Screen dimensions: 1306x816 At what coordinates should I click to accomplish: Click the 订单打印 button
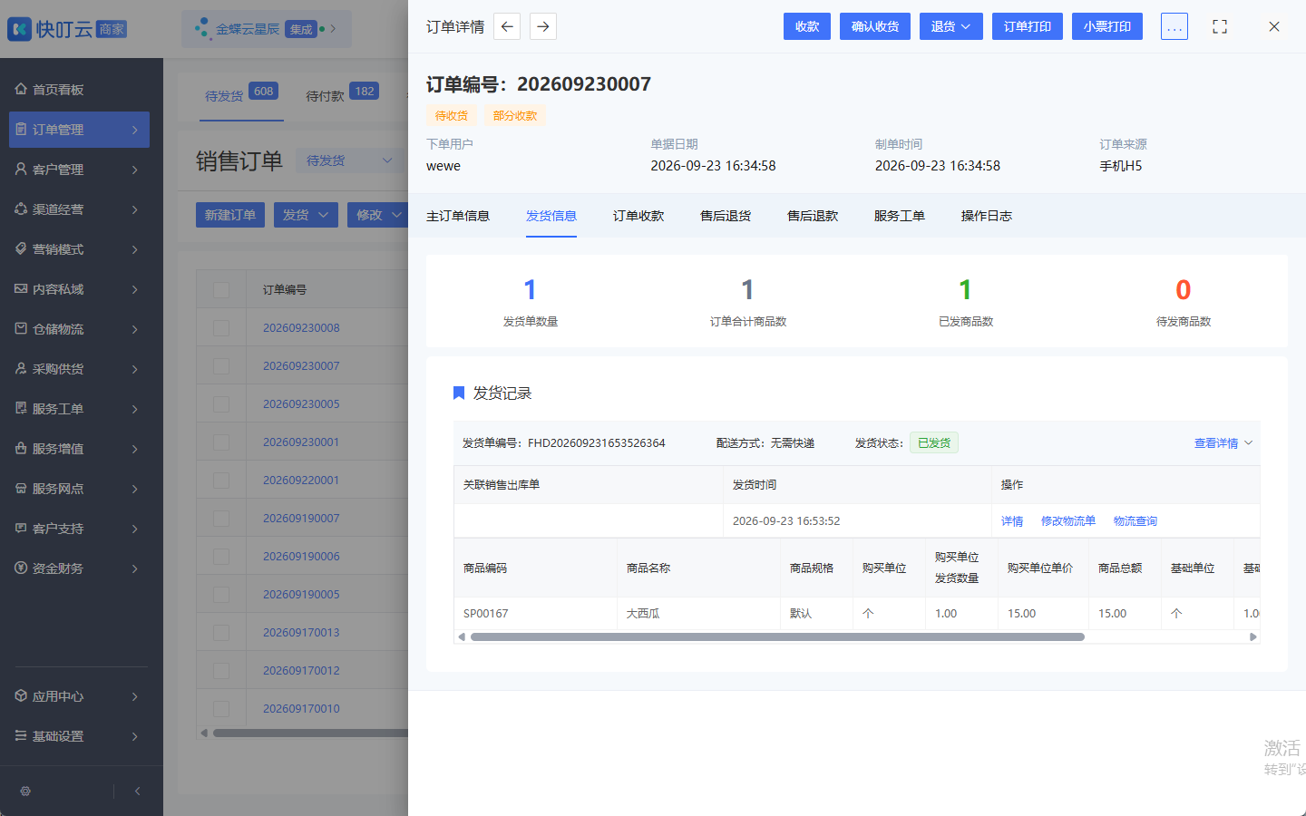(1028, 26)
